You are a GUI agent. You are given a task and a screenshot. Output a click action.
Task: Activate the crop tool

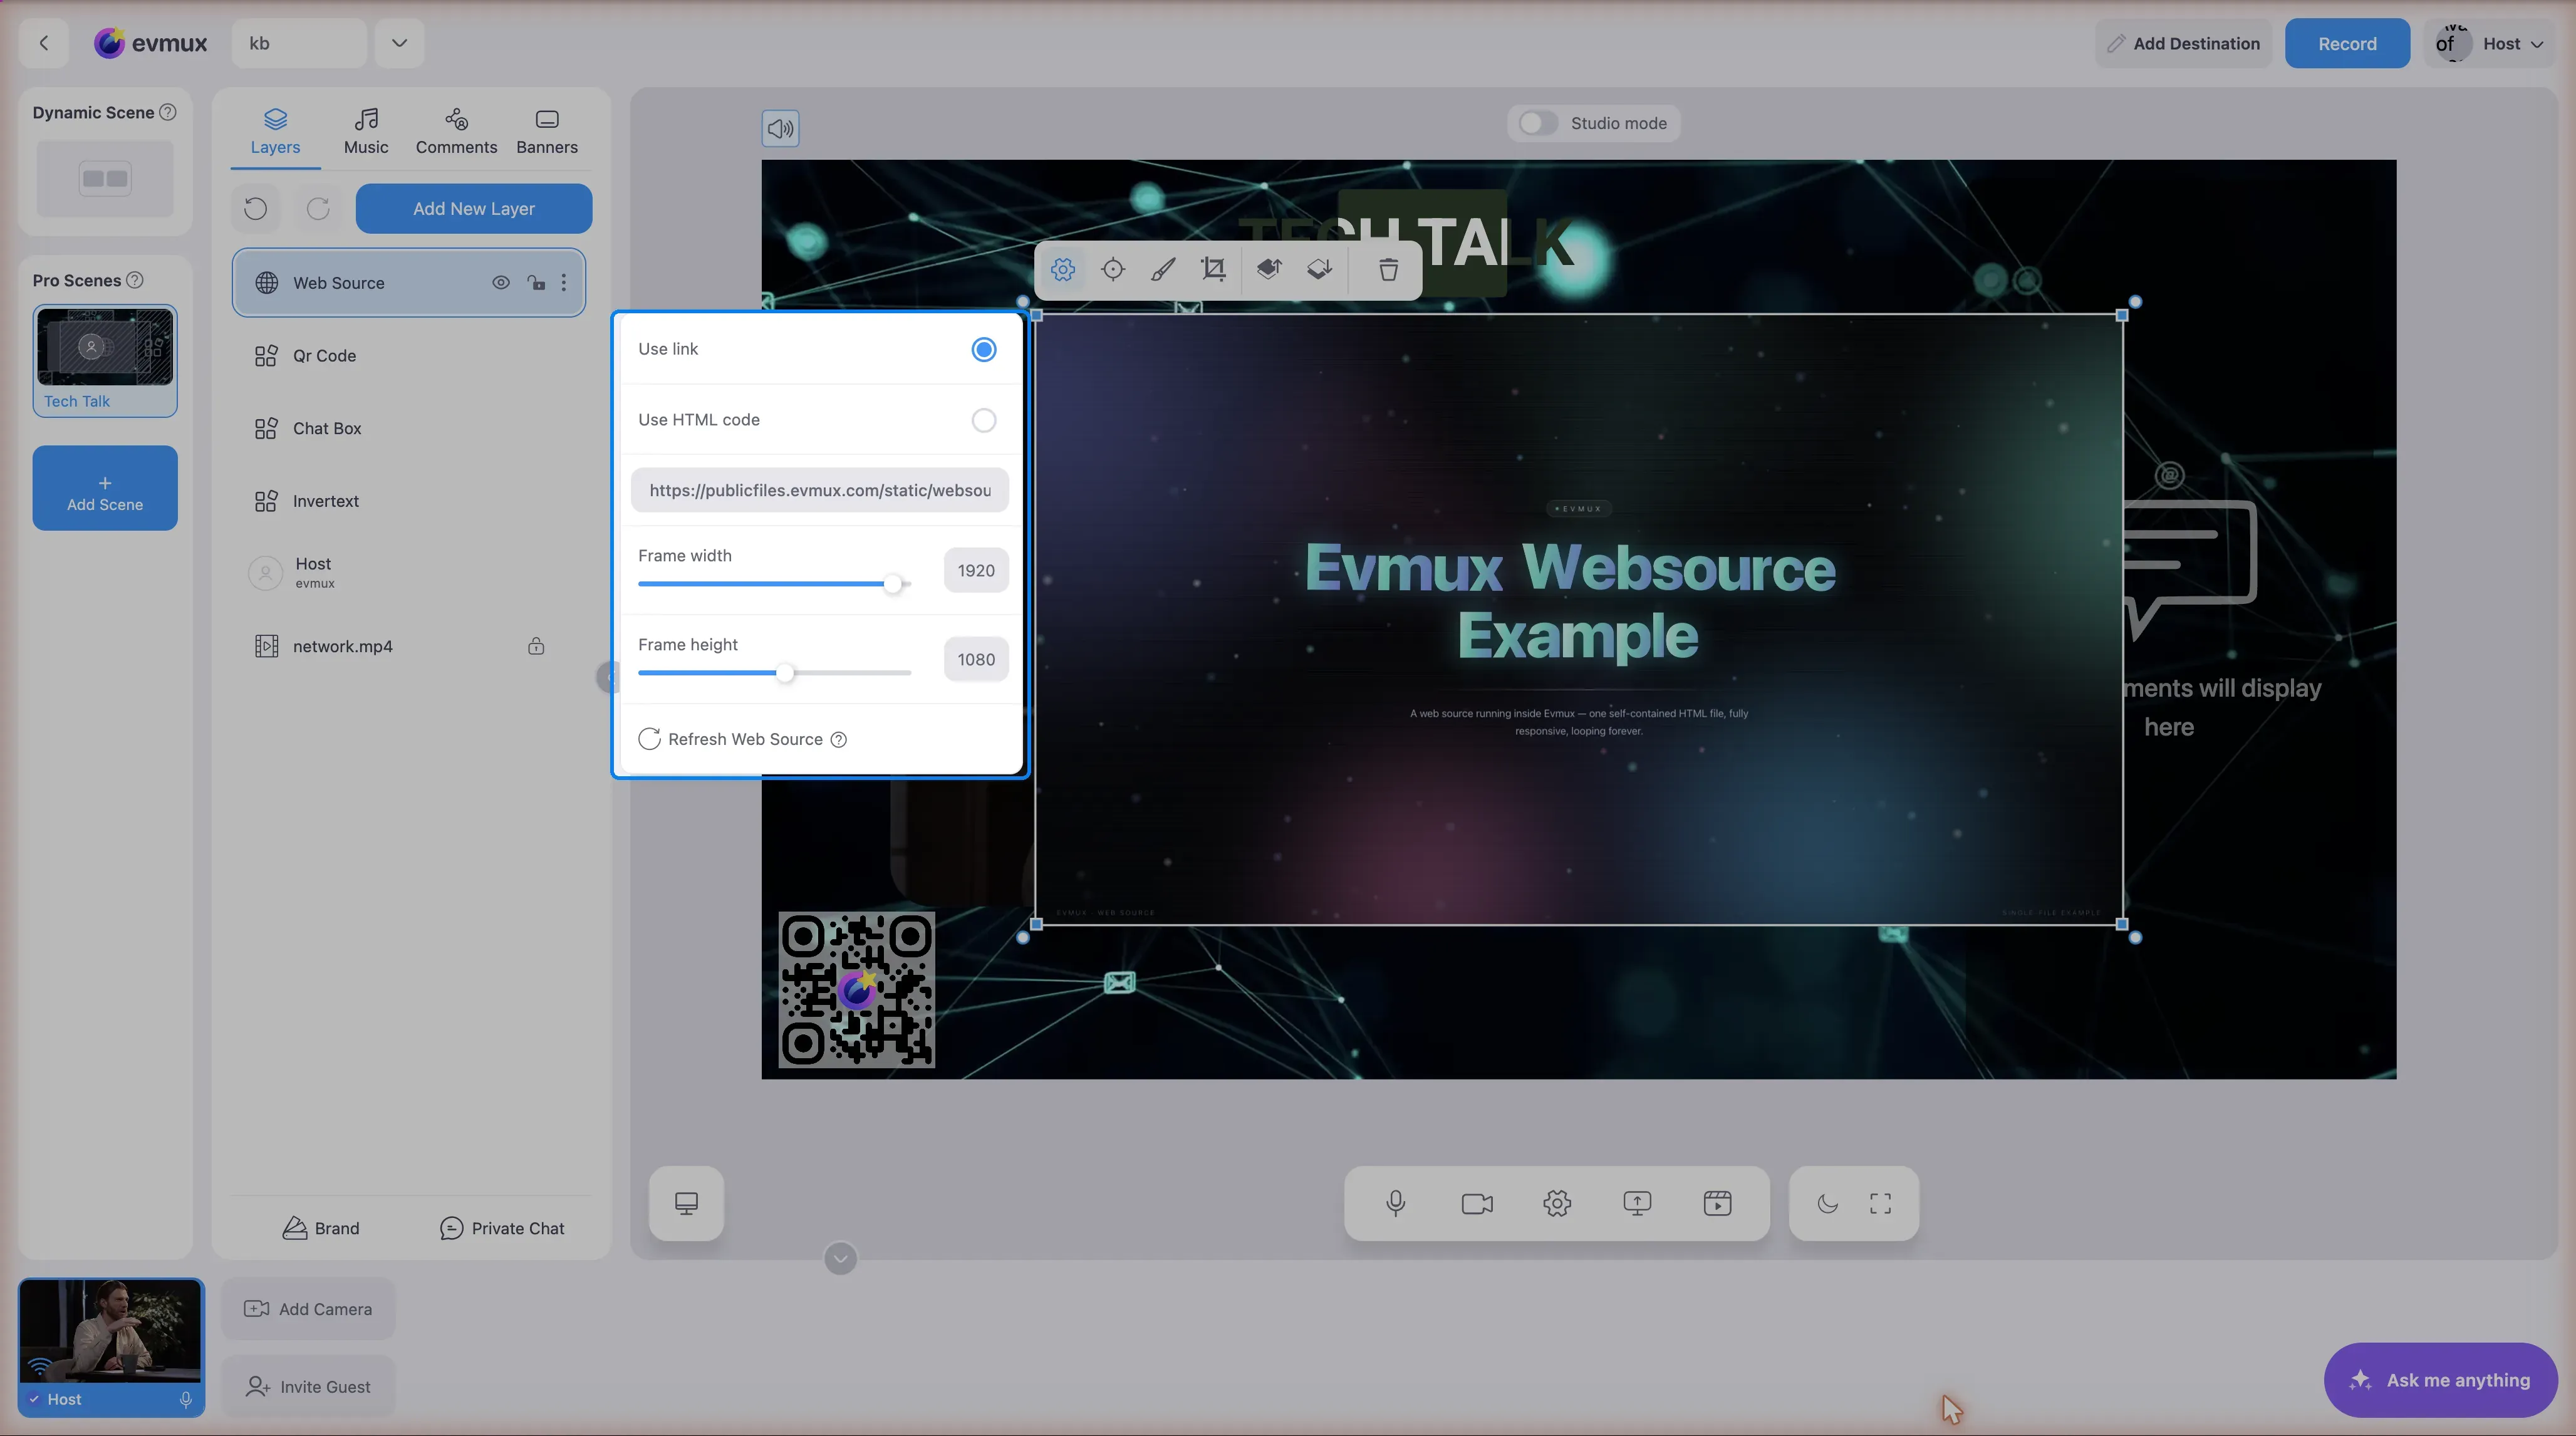[x=1213, y=269]
